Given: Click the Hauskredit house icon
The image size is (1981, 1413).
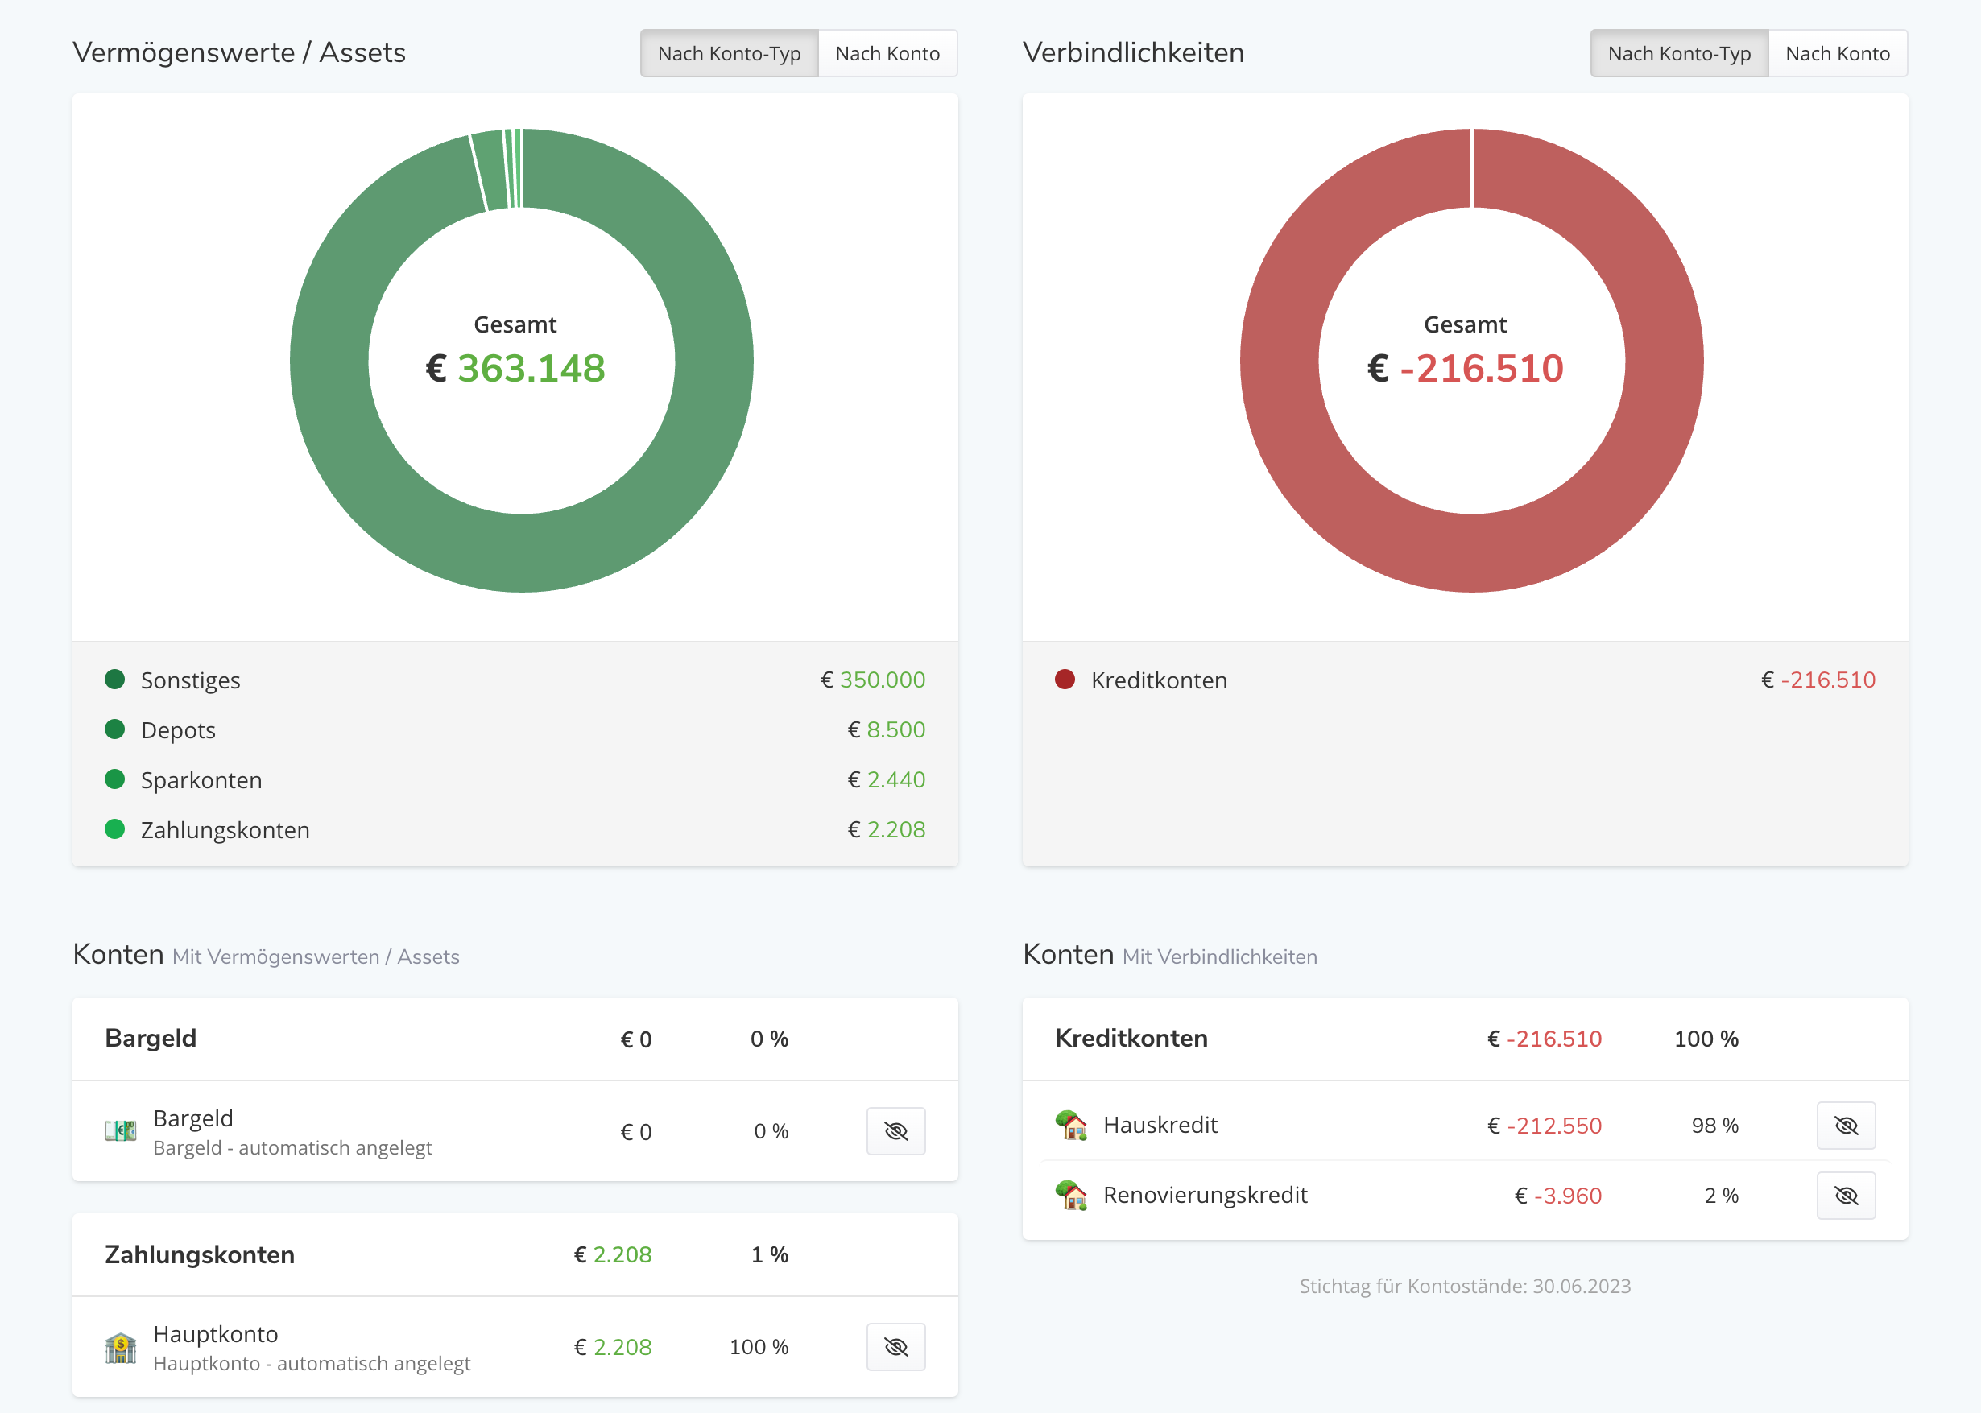Looking at the screenshot, I should click(1071, 1125).
